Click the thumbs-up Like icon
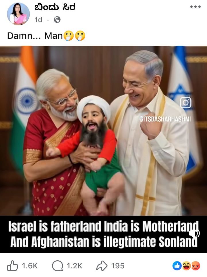The width and height of the screenshot is (207, 277). tap(13, 266)
